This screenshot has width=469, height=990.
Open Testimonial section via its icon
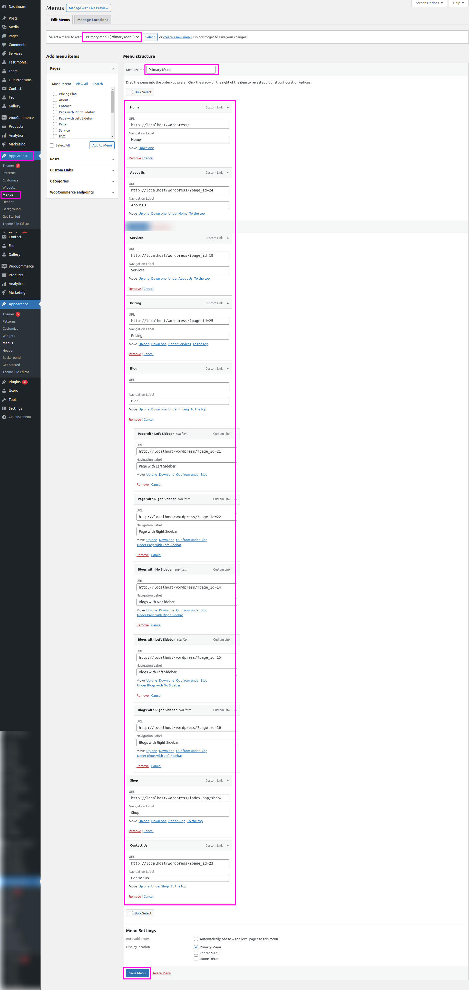[4, 62]
